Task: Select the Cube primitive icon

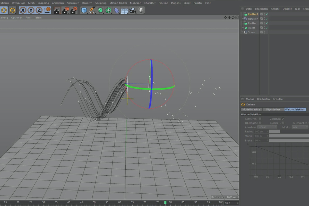Action: [84, 10]
